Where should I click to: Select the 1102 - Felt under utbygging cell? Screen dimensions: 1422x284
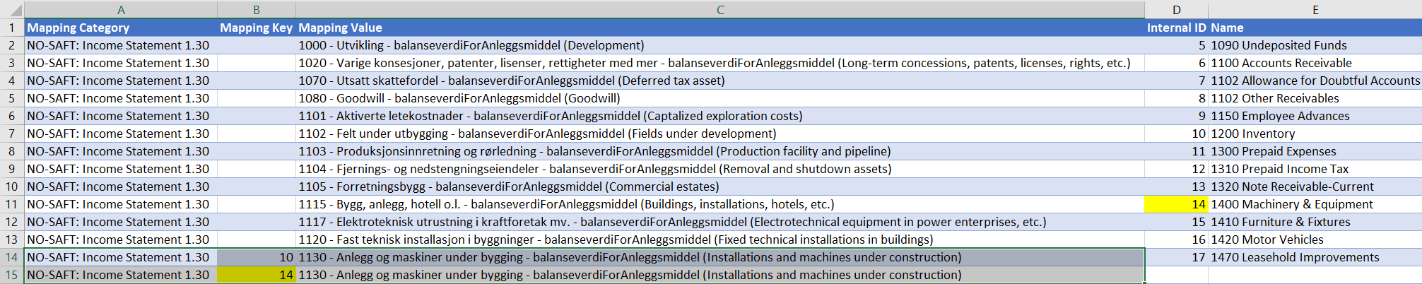click(720, 134)
